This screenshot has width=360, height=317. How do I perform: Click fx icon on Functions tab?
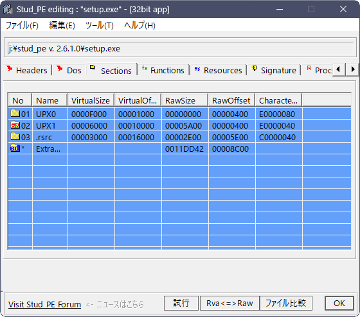coord(145,68)
